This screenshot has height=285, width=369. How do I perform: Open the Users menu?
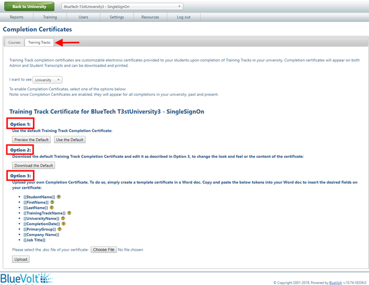pyautogui.click(x=83, y=17)
